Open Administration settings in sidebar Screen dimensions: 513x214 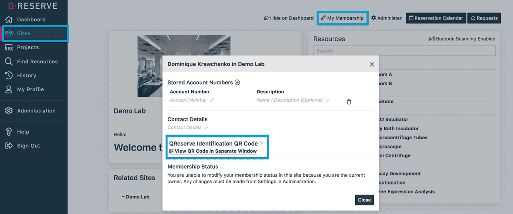(36, 111)
